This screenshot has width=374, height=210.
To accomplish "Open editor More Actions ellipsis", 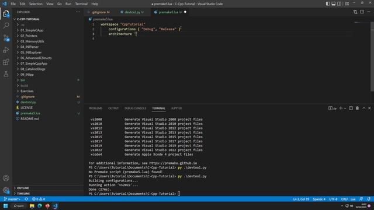I will pos(369,12).
